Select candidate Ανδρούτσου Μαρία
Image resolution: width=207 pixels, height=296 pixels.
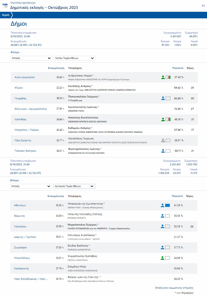pos(81,75)
